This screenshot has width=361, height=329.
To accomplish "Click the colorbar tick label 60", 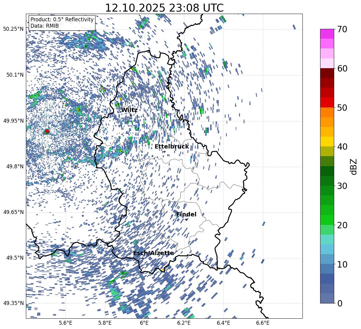I will pos(342,68).
